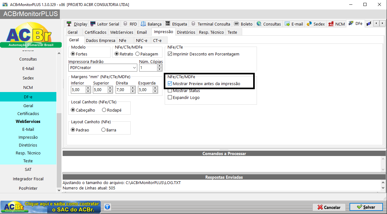Select the Paisagem orientation radio button
Screen dimensions: 387x214
tap(137, 54)
